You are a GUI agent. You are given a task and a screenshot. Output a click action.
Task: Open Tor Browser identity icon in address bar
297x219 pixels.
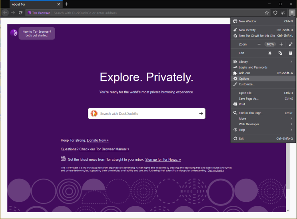pos(39,13)
